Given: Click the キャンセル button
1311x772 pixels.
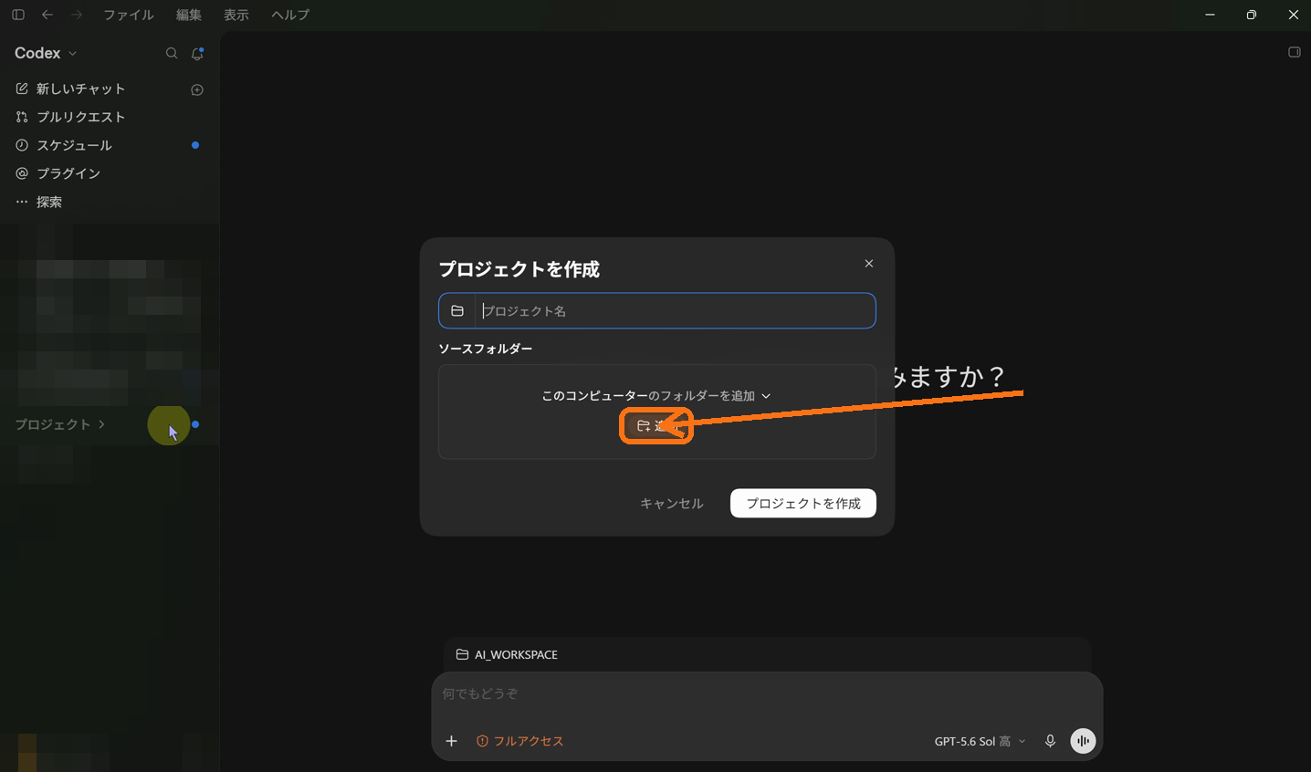Looking at the screenshot, I should (672, 504).
